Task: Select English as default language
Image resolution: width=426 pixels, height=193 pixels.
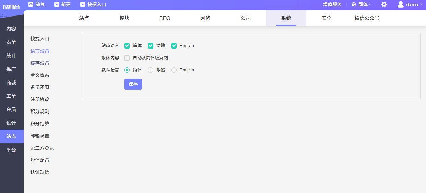Action: click(174, 70)
